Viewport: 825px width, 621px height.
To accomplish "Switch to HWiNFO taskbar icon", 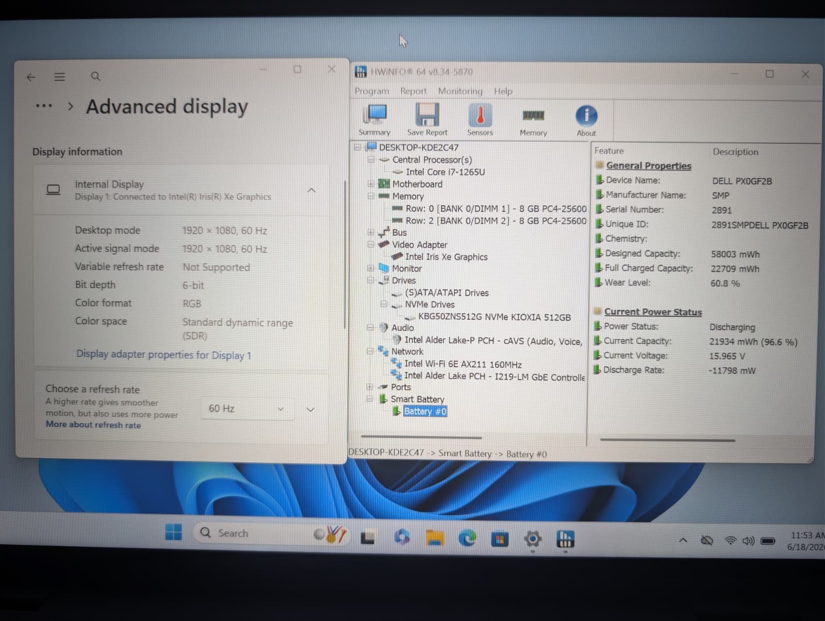I will click(565, 540).
